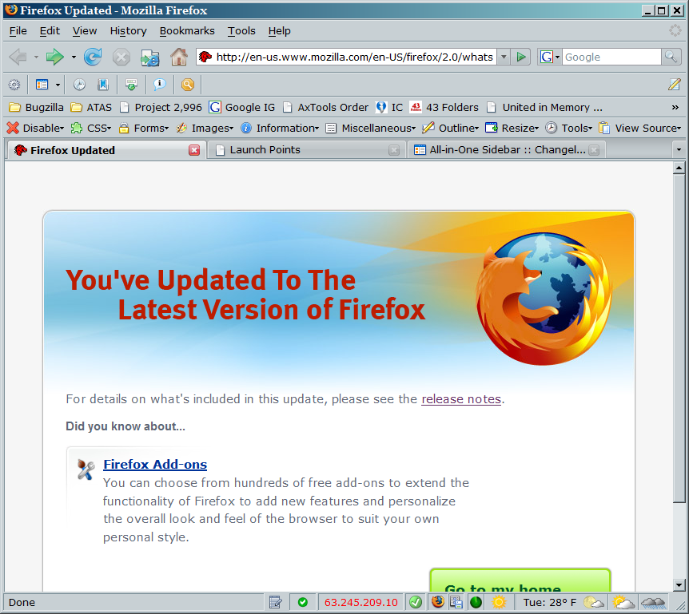Open the Disable dropdown in developer toolbar
Screen dimensions: 689x614
coord(36,129)
